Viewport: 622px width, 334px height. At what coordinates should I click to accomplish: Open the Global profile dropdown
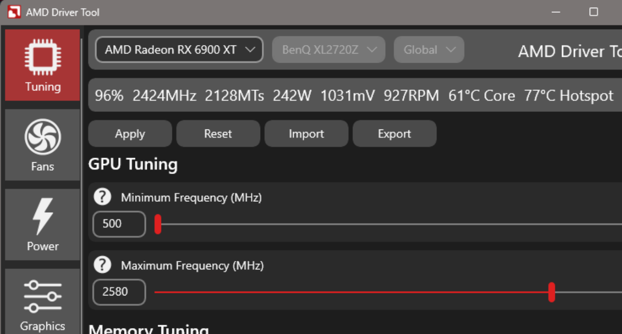click(x=428, y=50)
